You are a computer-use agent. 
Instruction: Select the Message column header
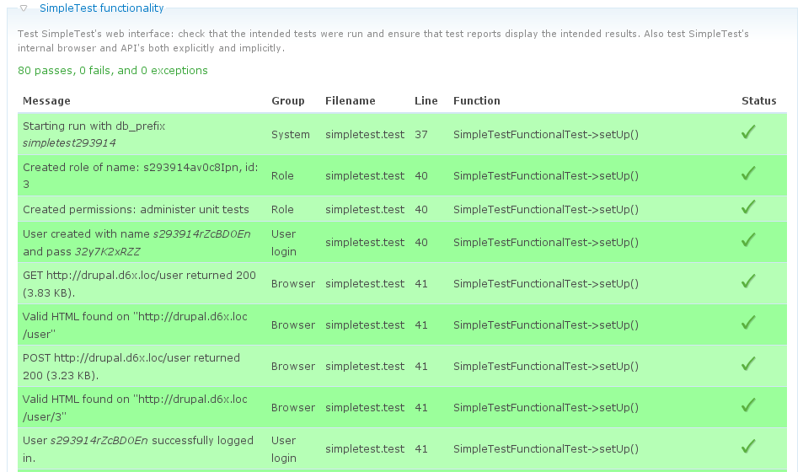pyautogui.click(x=46, y=101)
